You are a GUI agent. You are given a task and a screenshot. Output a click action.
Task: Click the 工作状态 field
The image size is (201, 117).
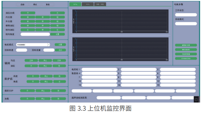pyautogui.click(x=186, y=15)
